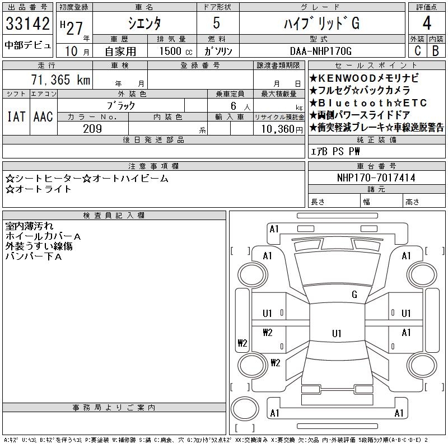Click the KENWOODメモリナビ sales point
The image size is (448, 448).
click(365, 78)
